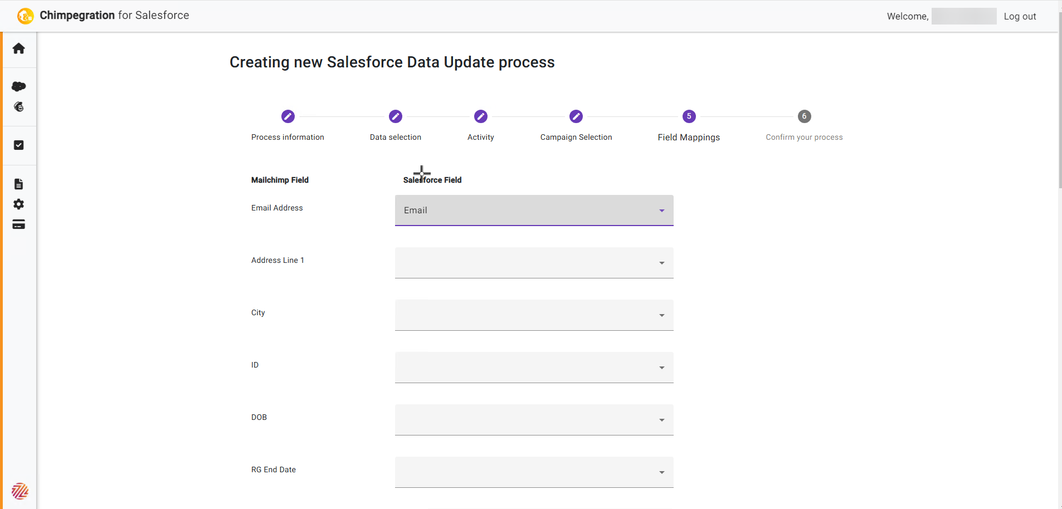The height and width of the screenshot is (509, 1062).
Task: Click the Email Address field label
Action: tap(277, 208)
